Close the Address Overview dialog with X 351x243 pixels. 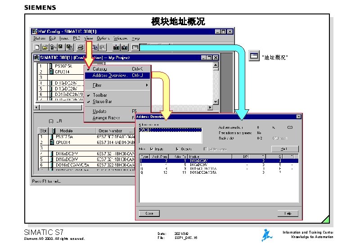[299, 117]
